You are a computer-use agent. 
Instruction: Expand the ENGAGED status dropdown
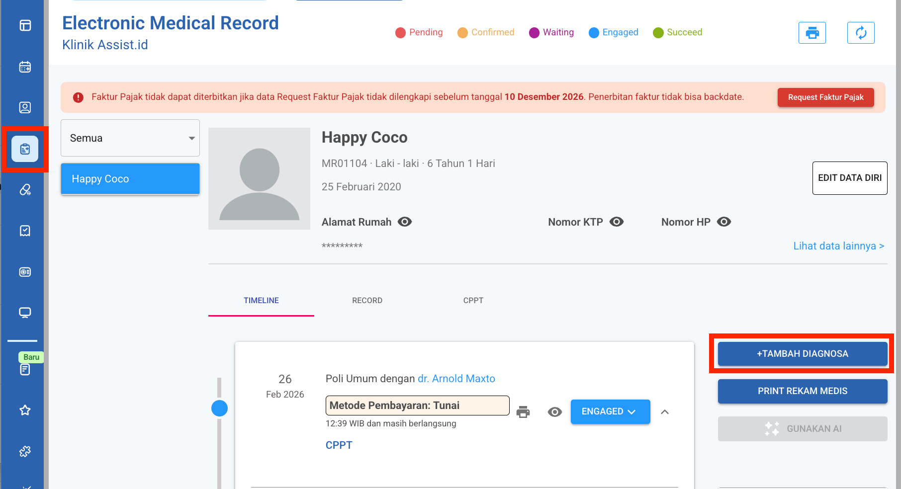(610, 411)
